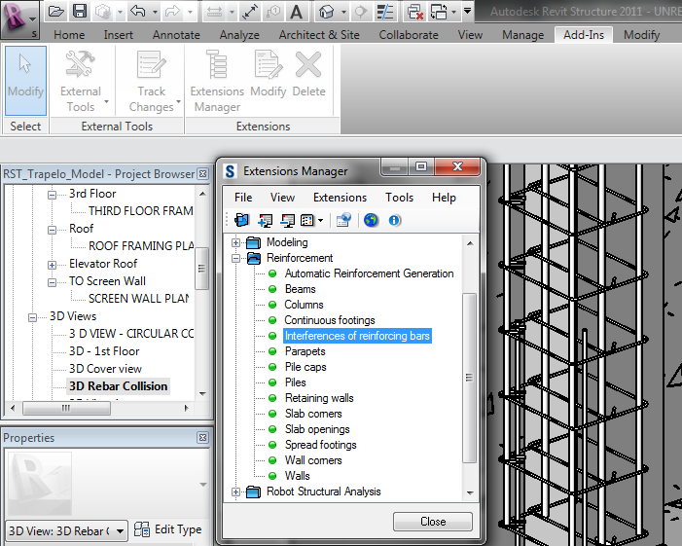
Task: Open the Help menu in Extensions Manager
Action: point(444,198)
